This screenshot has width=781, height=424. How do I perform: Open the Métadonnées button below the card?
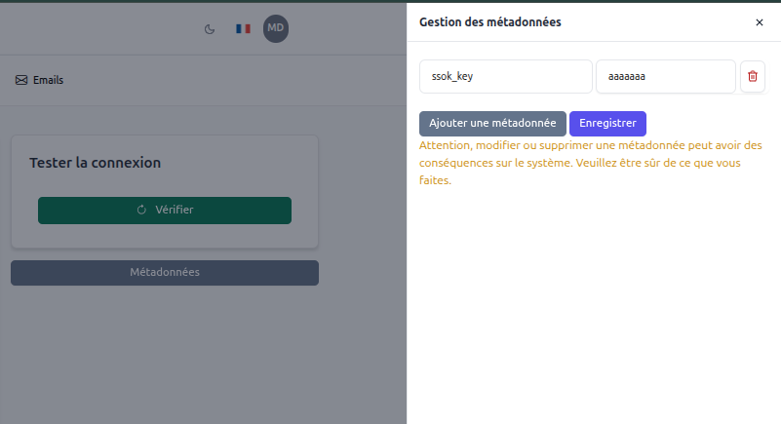165,272
